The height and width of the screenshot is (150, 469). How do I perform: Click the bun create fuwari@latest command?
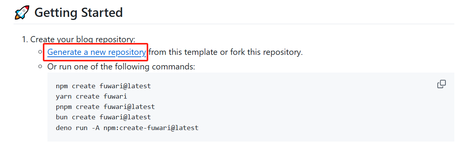[103, 117]
